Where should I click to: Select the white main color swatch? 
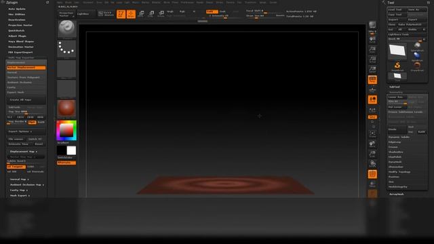click(71, 150)
